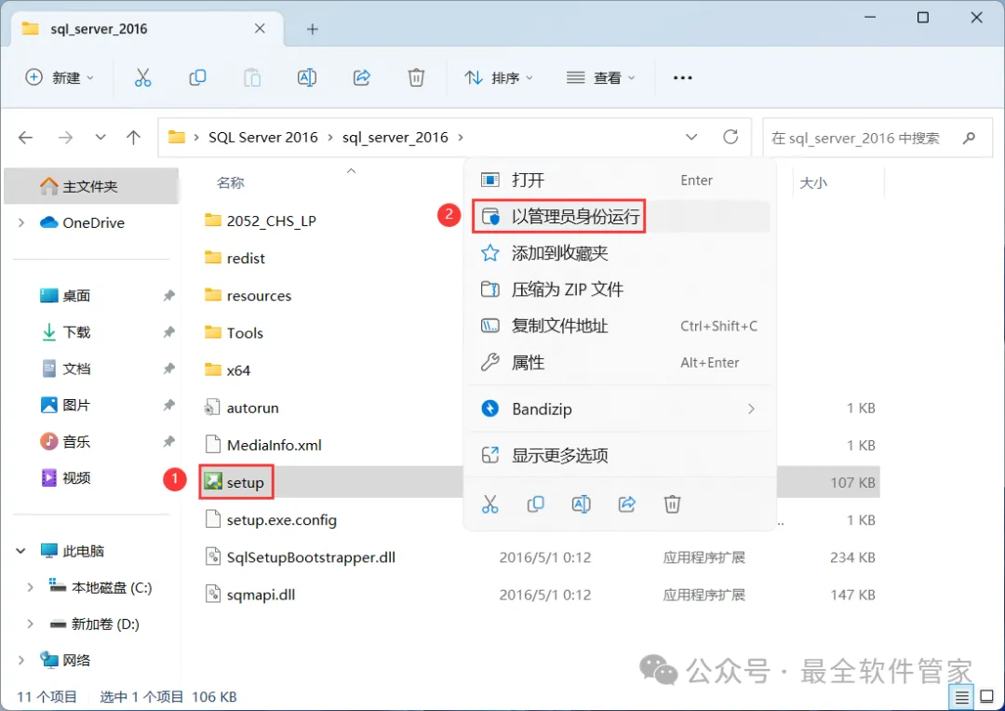1005x711 pixels.
Task: Open recent locations dropdown arrow
Action: coord(100,137)
